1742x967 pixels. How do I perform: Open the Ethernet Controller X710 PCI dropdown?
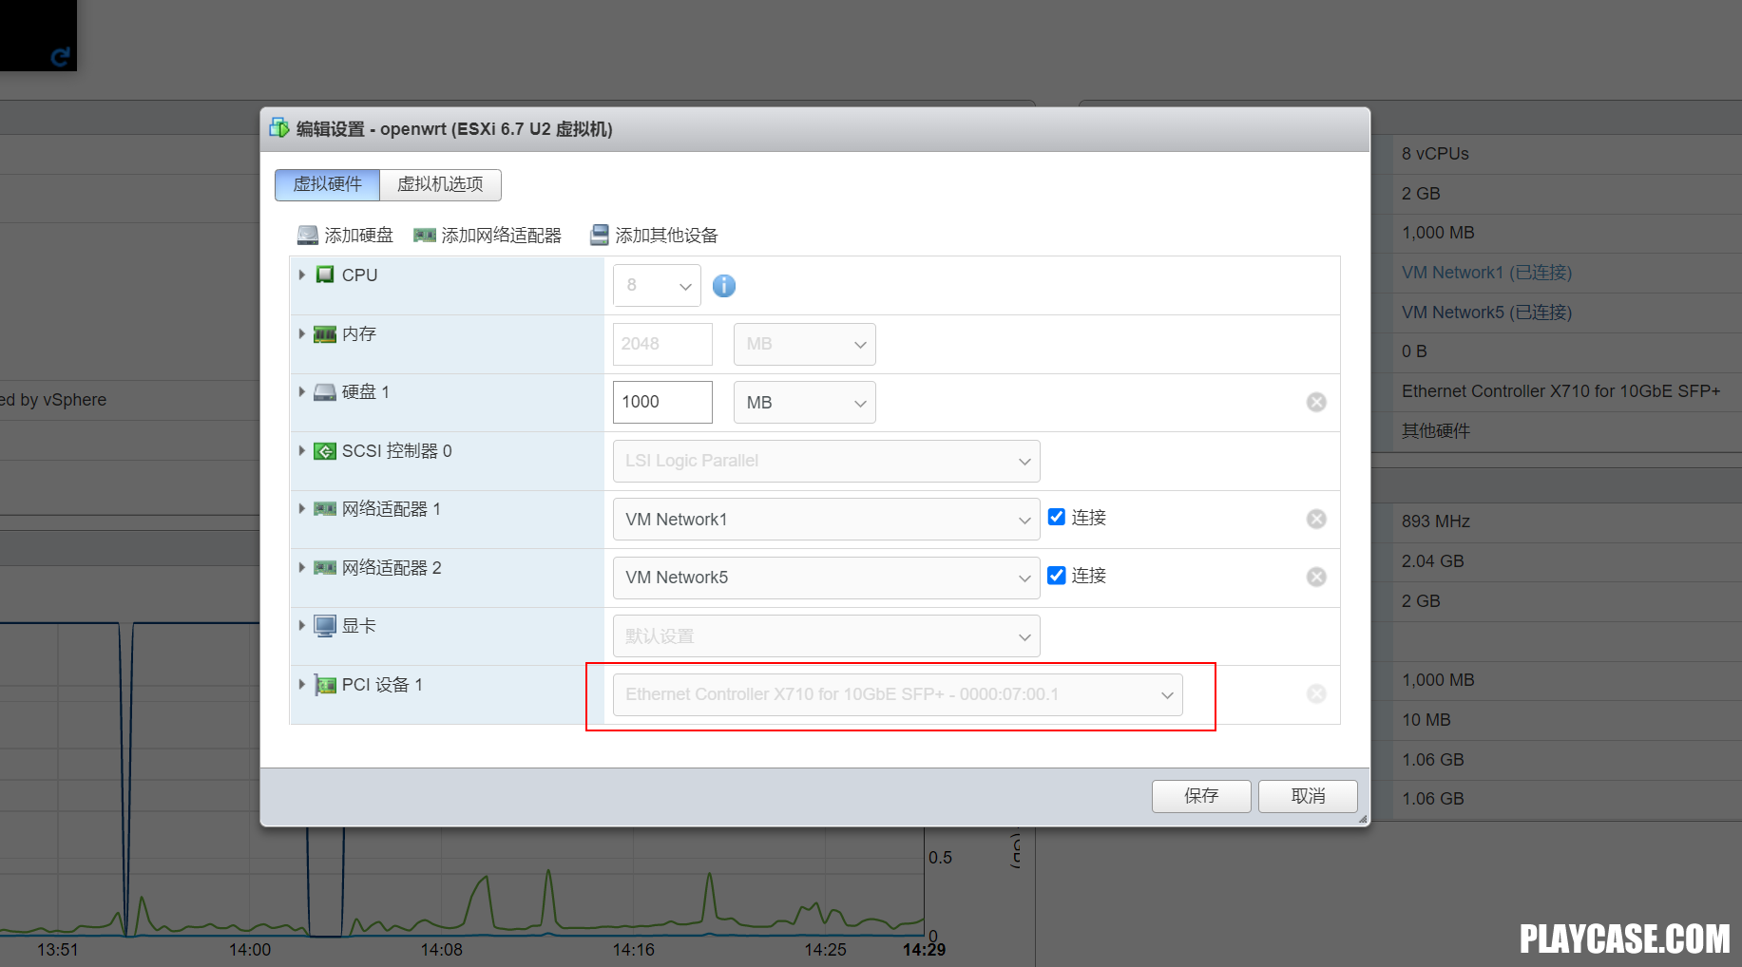point(897,694)
